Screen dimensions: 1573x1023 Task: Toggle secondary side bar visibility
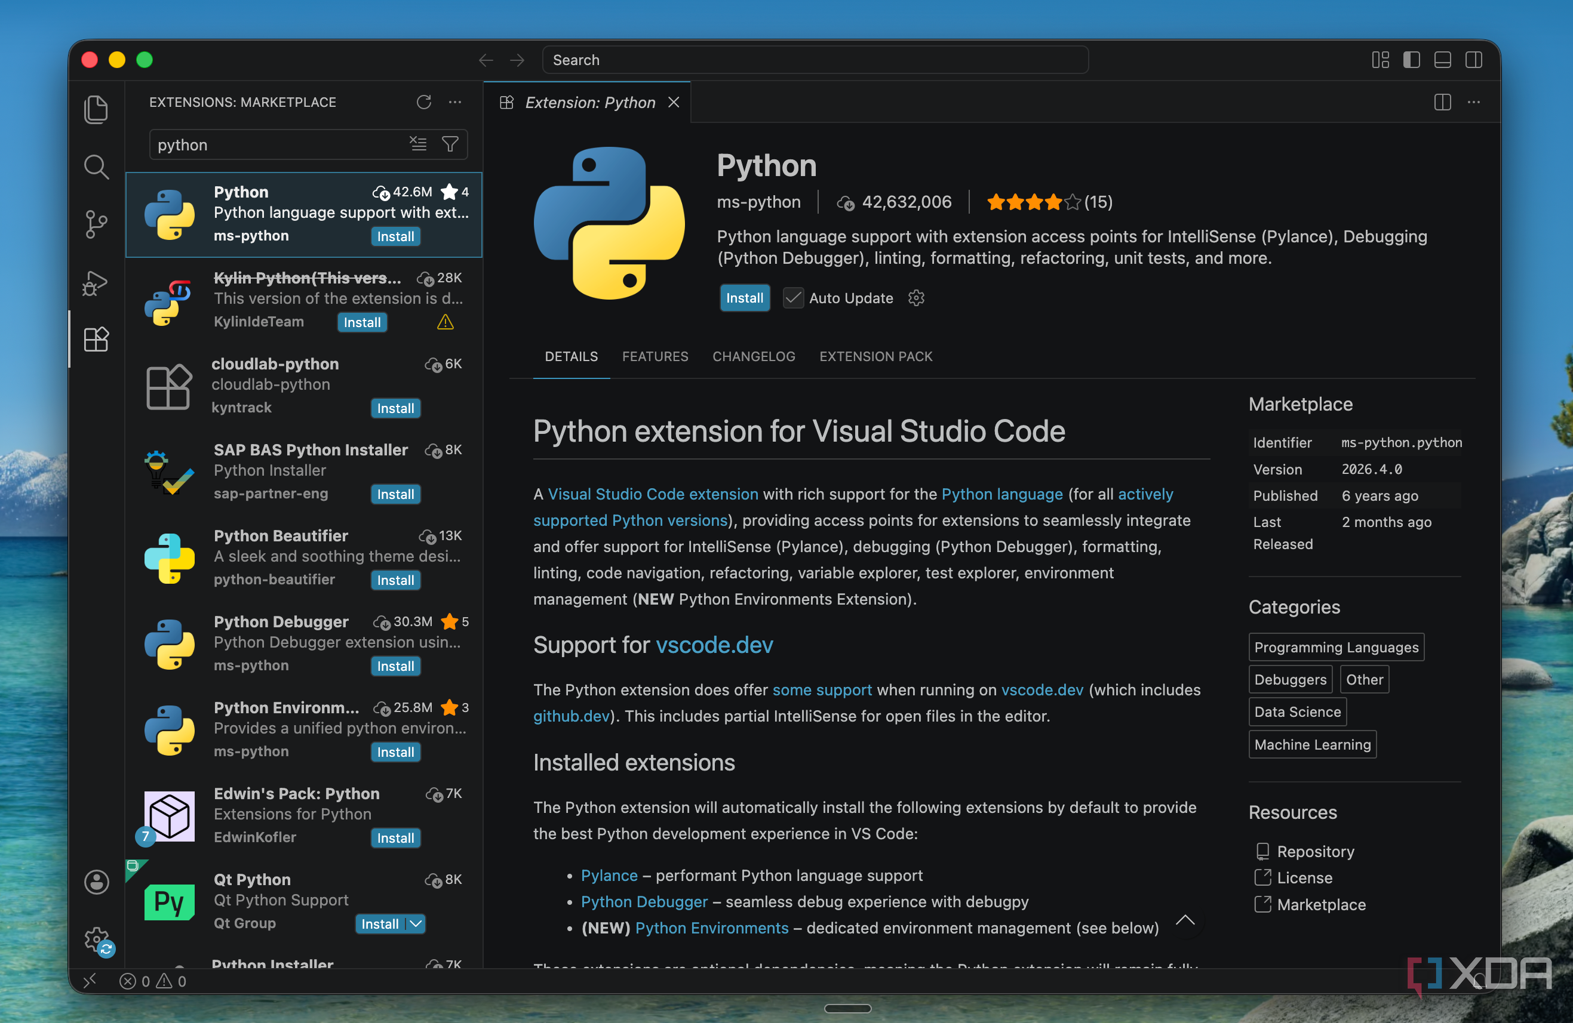coord(1474,60)
